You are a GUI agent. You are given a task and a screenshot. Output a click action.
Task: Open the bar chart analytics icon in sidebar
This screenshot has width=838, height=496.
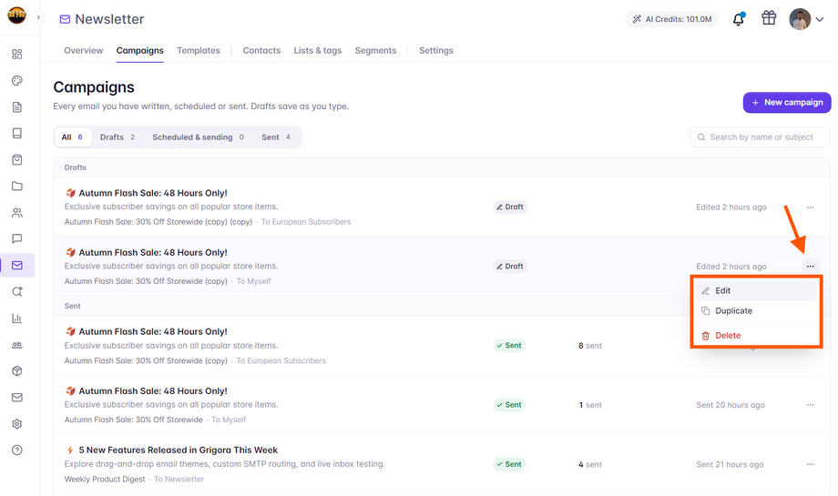pyautogui.click(x=17, y=319)
